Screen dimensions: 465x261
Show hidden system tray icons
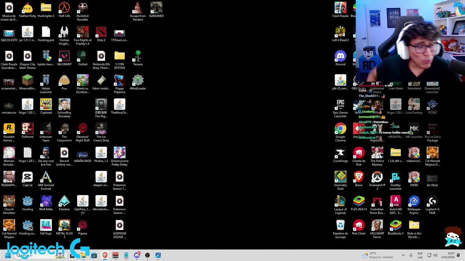(x=403, y=255)
